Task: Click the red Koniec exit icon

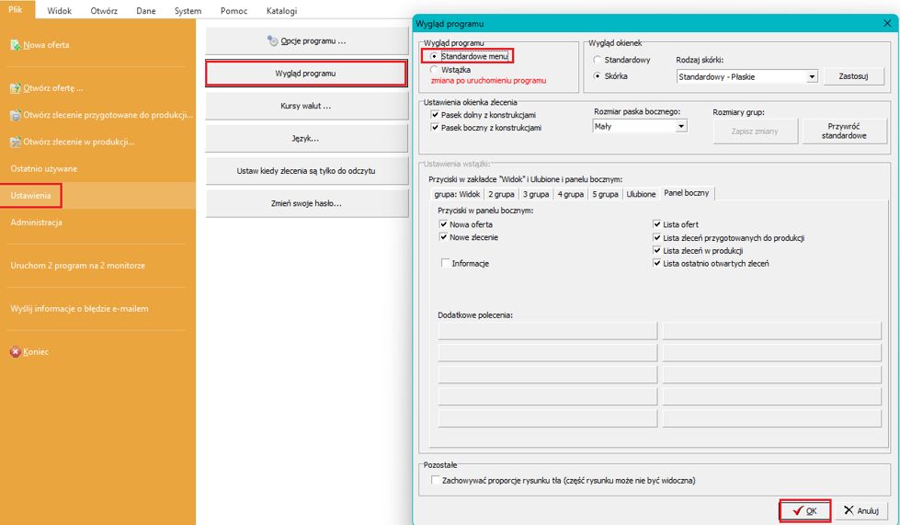Action: tap(16, 352)
